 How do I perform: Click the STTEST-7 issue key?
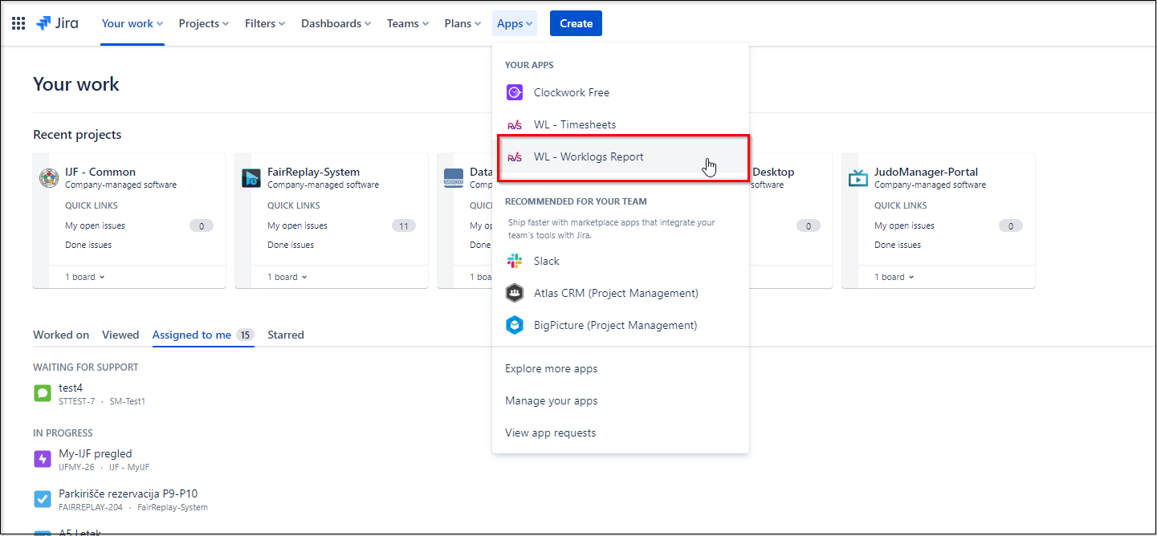click(x=77, y=401)
